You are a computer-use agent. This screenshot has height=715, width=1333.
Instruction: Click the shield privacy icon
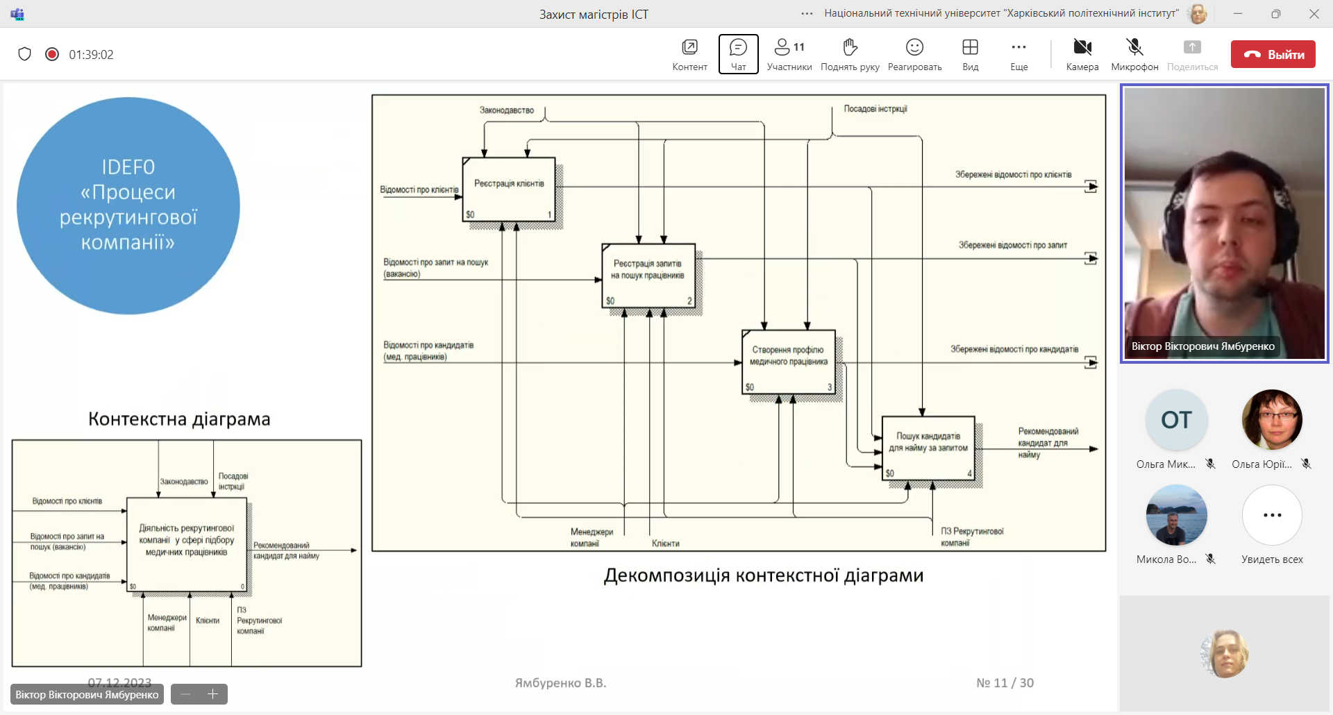click(25, 54)
